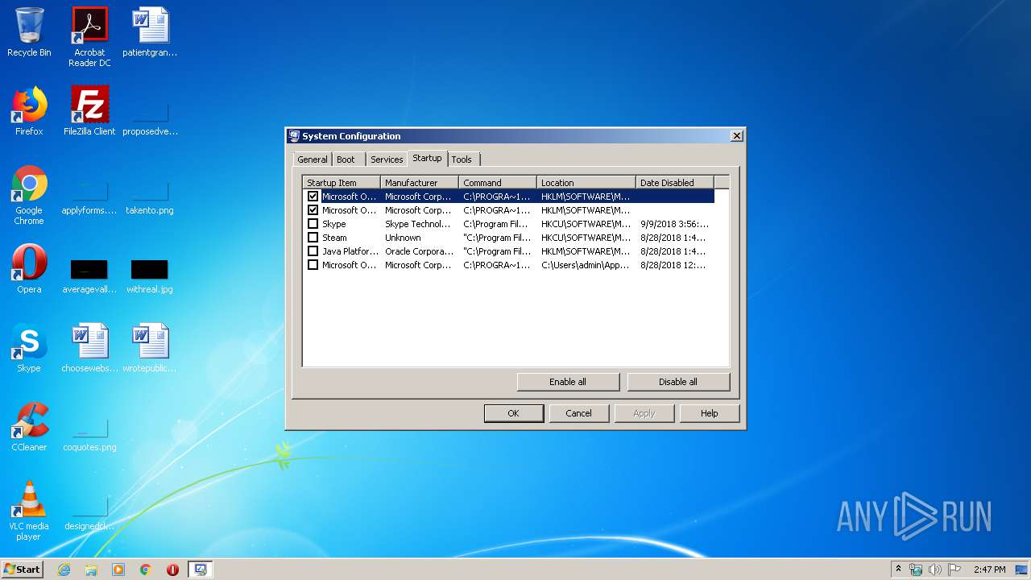
Task: Select the withreal.jpg desktop file
Action: pyautogui.click(x=150, y=275)
